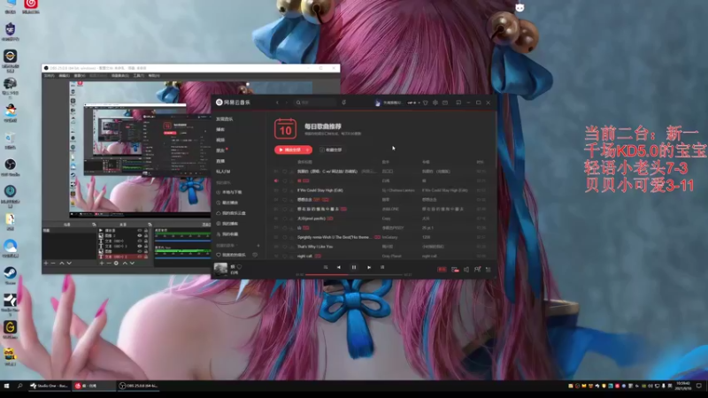Change playback order mode icon
The image size is (708, 398).
325,267
